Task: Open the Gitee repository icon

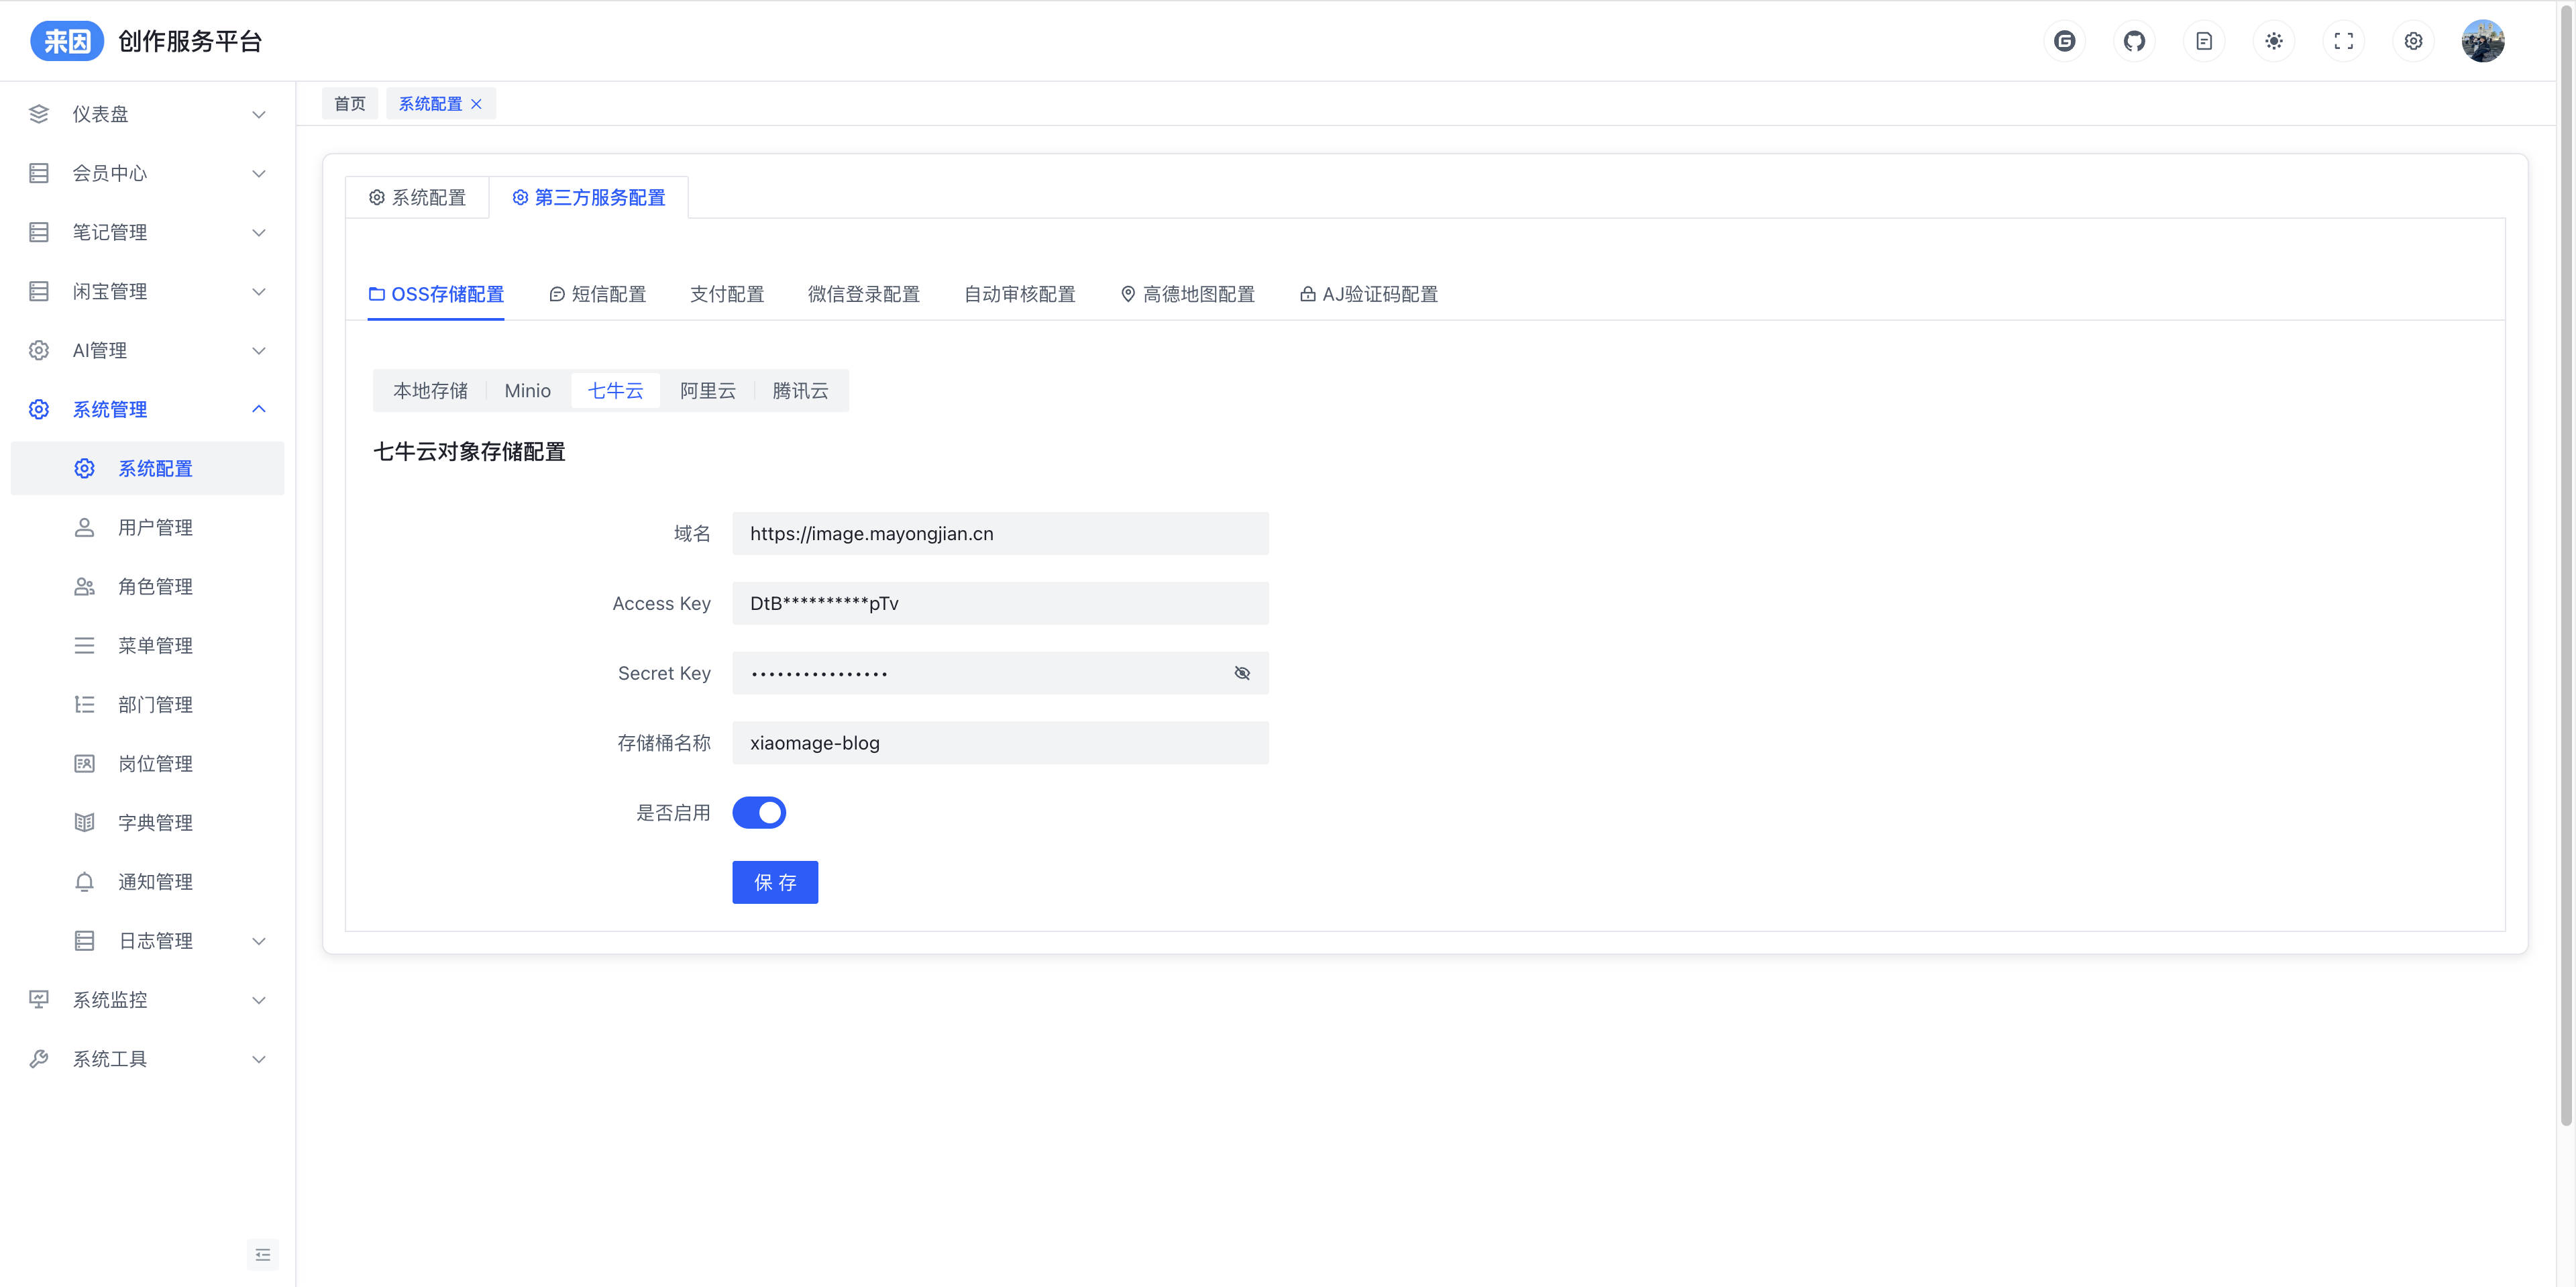Action: point(2064,41)
